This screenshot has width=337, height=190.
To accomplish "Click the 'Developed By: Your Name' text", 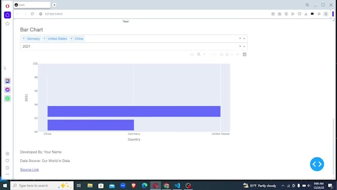I will tap(41, 152).
